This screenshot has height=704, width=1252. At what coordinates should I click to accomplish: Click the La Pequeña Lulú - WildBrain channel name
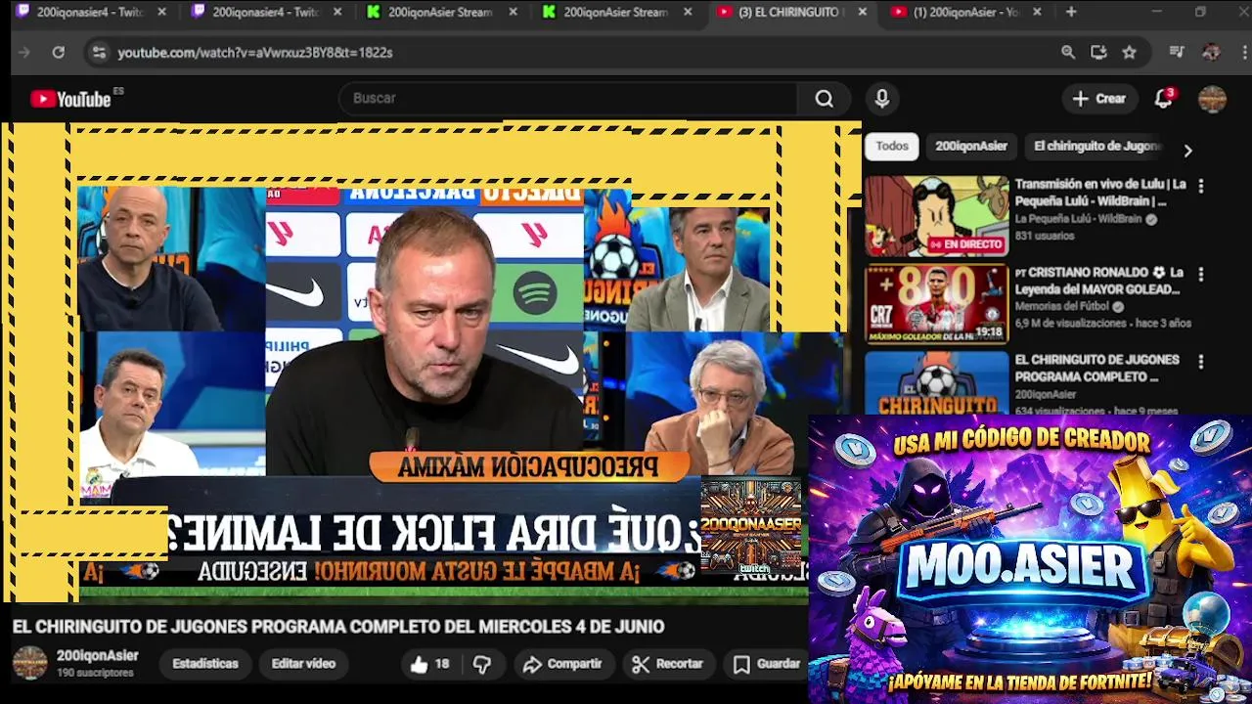point(1081,220)
